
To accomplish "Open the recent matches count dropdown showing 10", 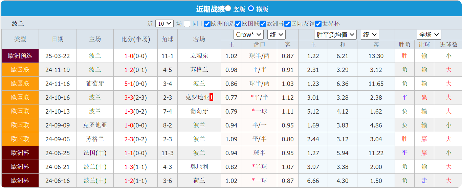I will (164, 24).
